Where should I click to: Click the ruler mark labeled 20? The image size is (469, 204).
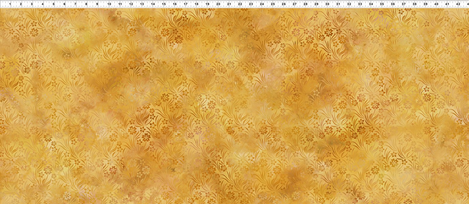click(x=218, y=4)
